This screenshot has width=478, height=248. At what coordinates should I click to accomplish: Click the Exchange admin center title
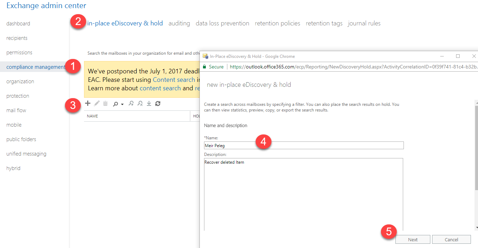[46, 6]
